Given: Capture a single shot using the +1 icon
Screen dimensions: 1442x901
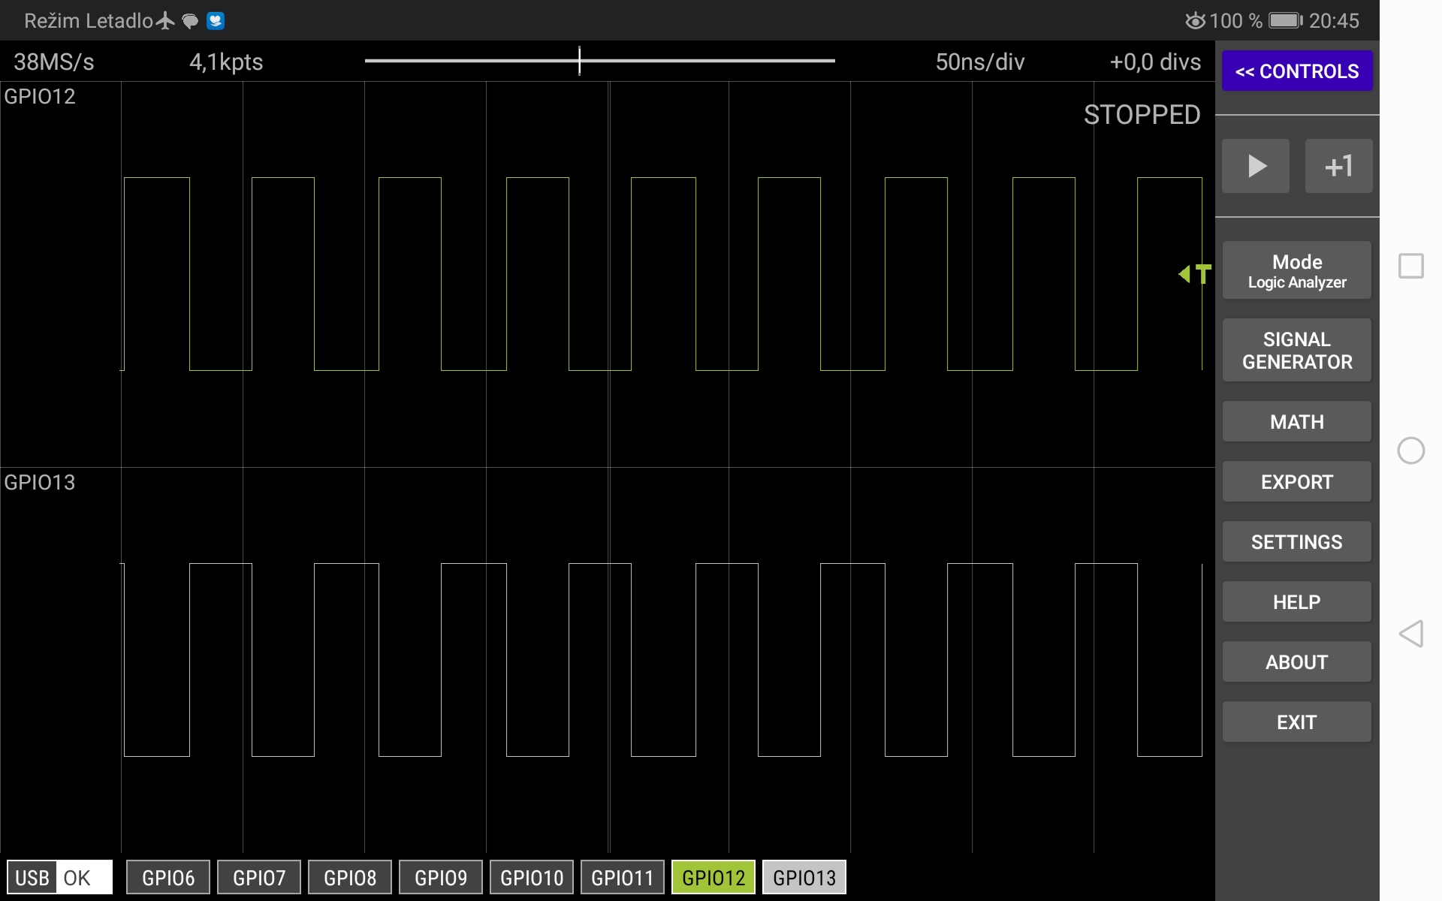Looking at the screenshot, I should [x=1338, y=165].
